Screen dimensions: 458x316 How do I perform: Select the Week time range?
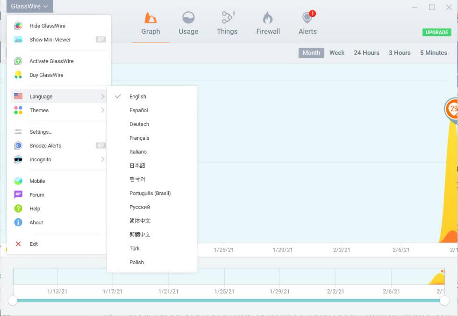pos(337,53)
